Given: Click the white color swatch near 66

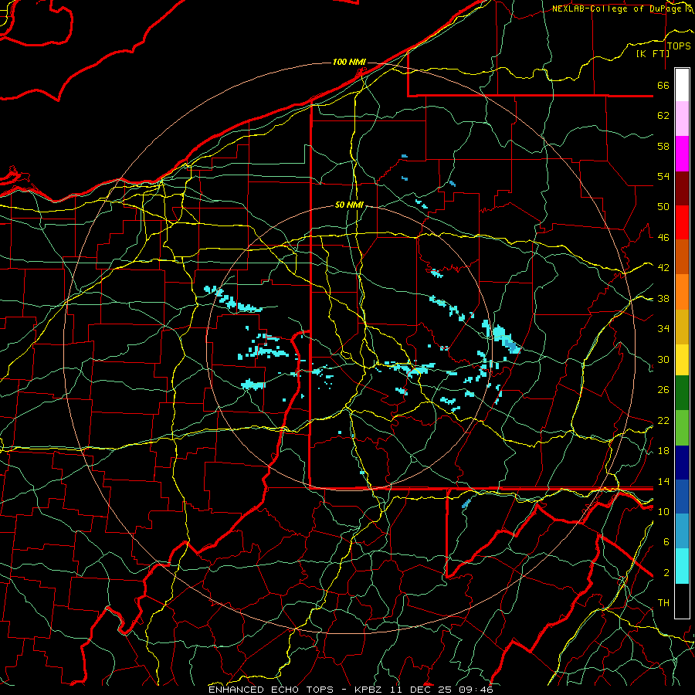Looking at the screenshot, I should (x=682, y=85).
